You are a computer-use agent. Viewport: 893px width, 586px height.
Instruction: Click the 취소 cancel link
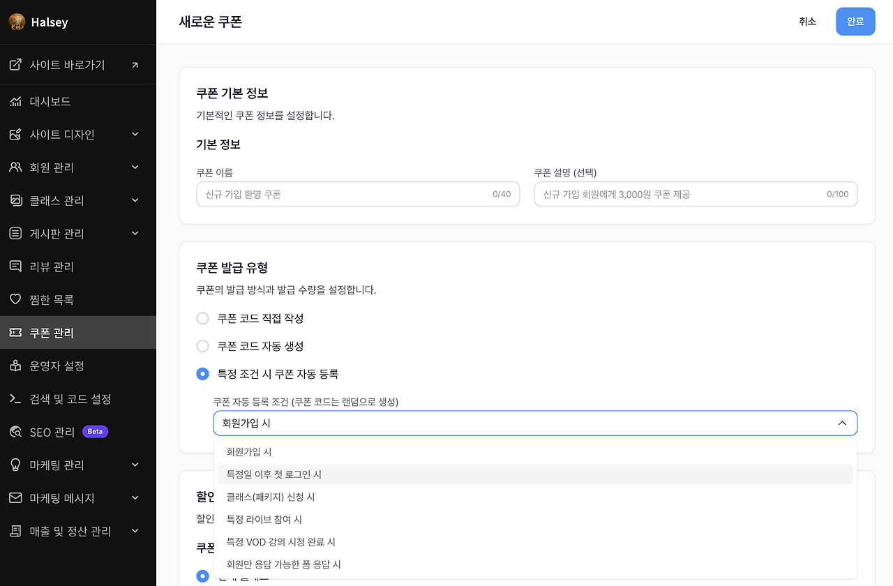tap(808, 21)
